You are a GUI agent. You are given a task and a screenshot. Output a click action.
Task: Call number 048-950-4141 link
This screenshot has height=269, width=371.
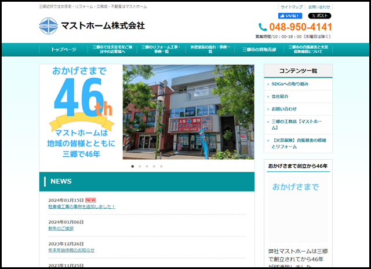pos(300,27)
